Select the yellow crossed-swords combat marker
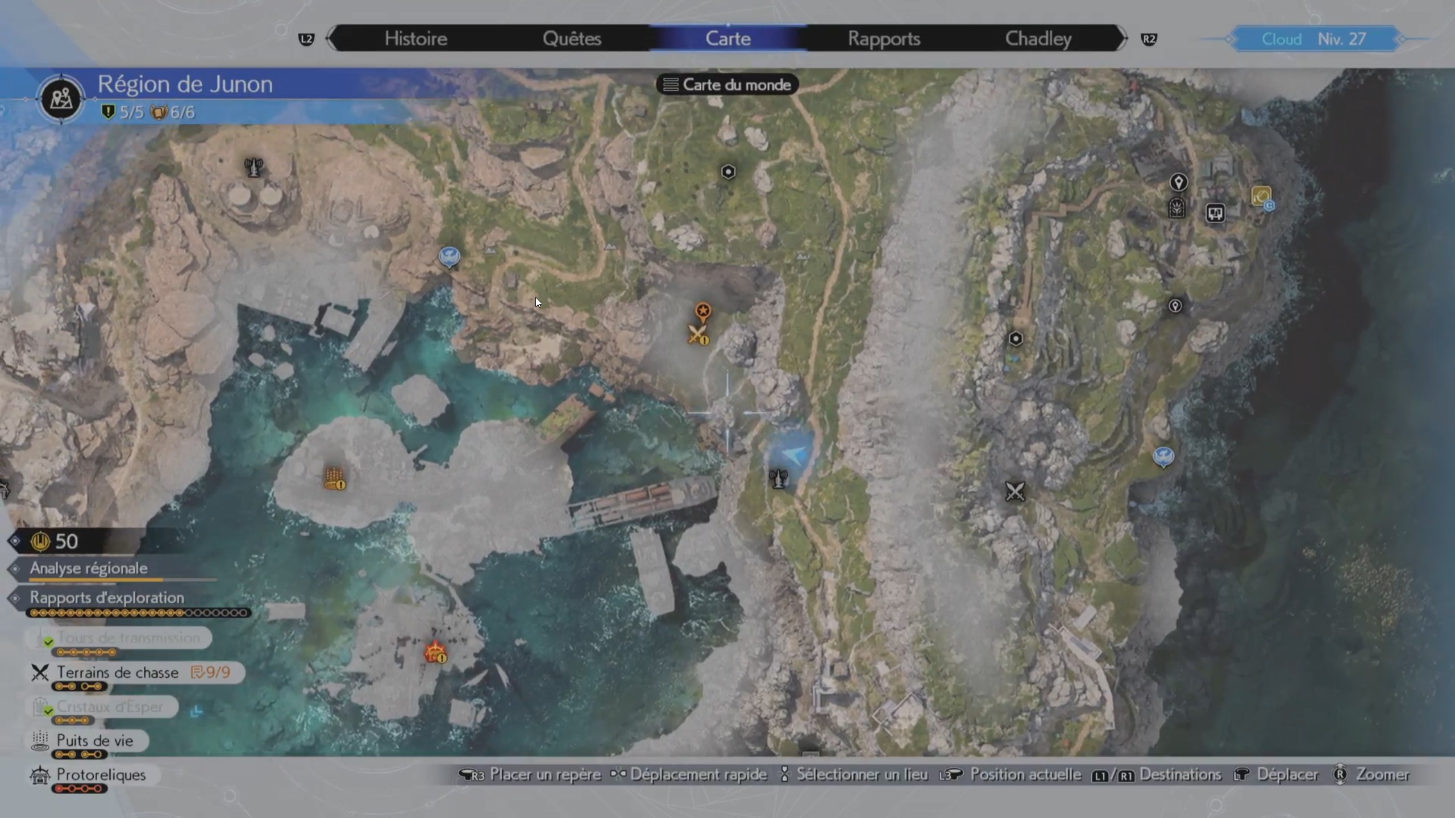1455x818 pixels. click(697, 334)
